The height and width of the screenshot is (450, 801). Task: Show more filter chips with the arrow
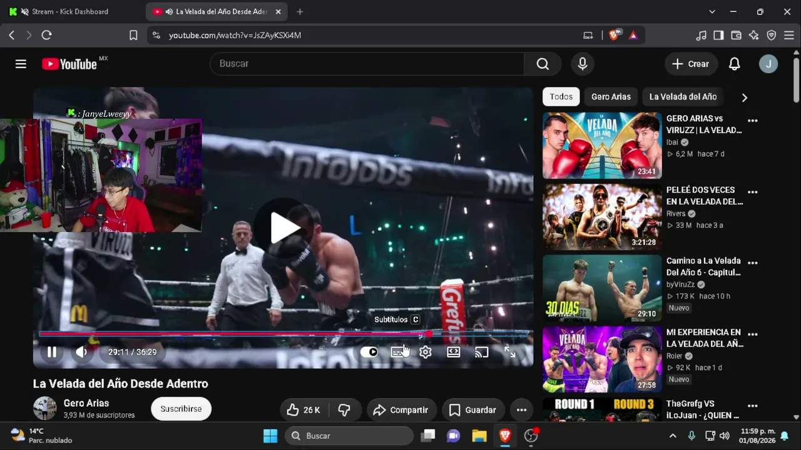coord(744,97)
